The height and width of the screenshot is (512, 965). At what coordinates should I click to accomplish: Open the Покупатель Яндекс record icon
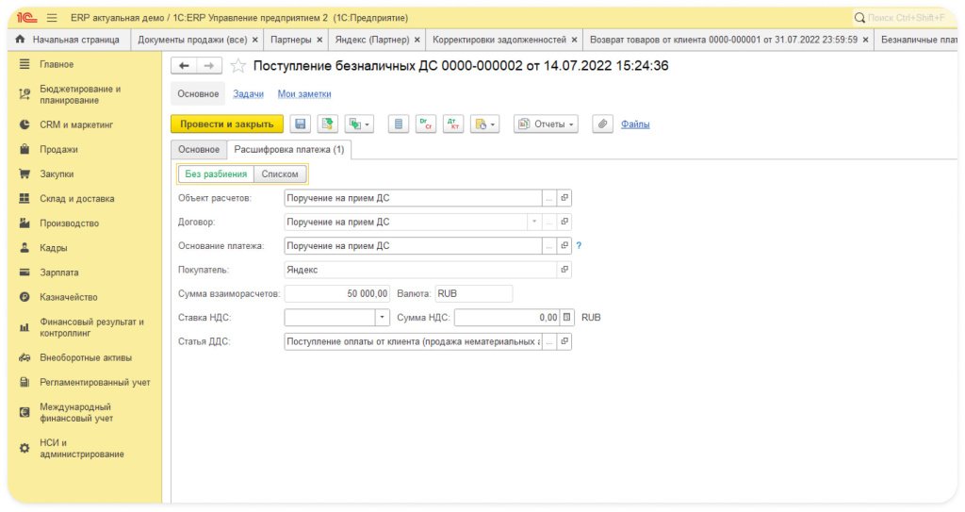coord(564,270)
